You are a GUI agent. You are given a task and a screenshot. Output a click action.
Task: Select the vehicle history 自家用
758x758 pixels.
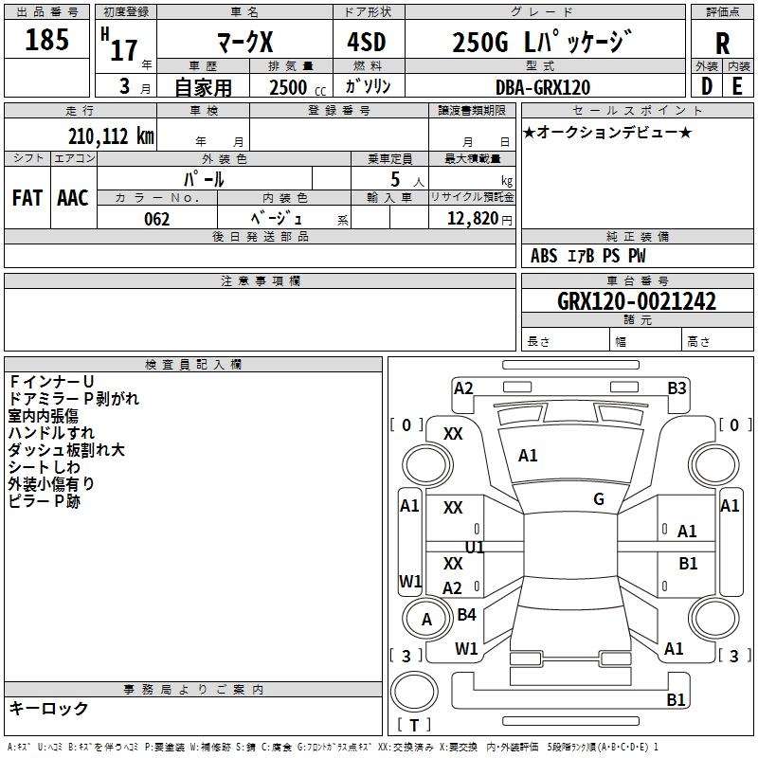pos(203,87)
